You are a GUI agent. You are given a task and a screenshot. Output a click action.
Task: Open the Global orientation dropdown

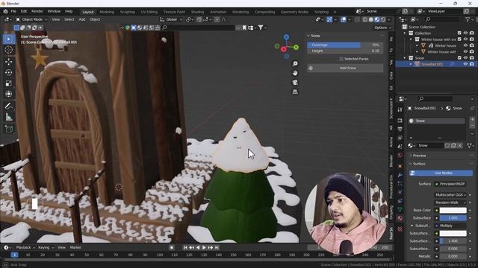coord(171,19)
